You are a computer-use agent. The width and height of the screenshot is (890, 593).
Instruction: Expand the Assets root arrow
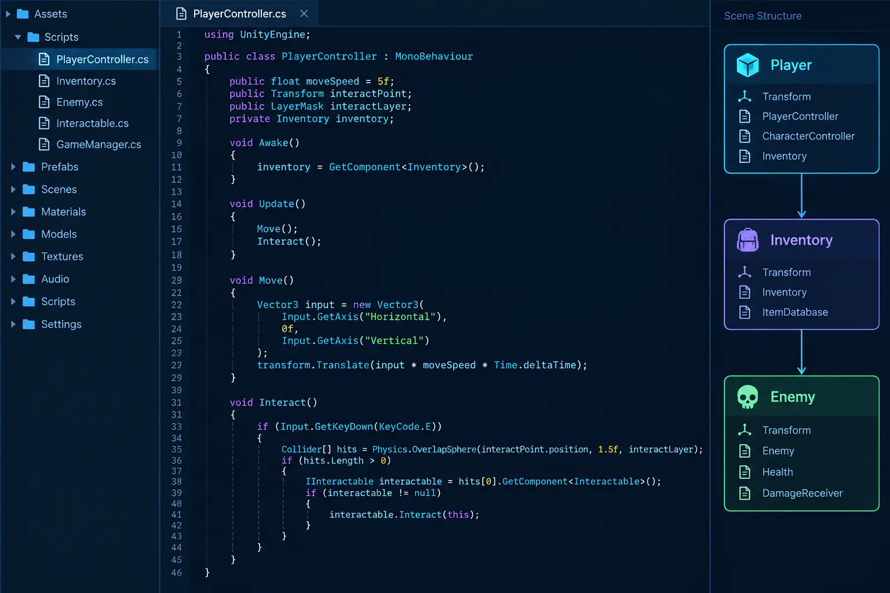[x=8, y=14]
